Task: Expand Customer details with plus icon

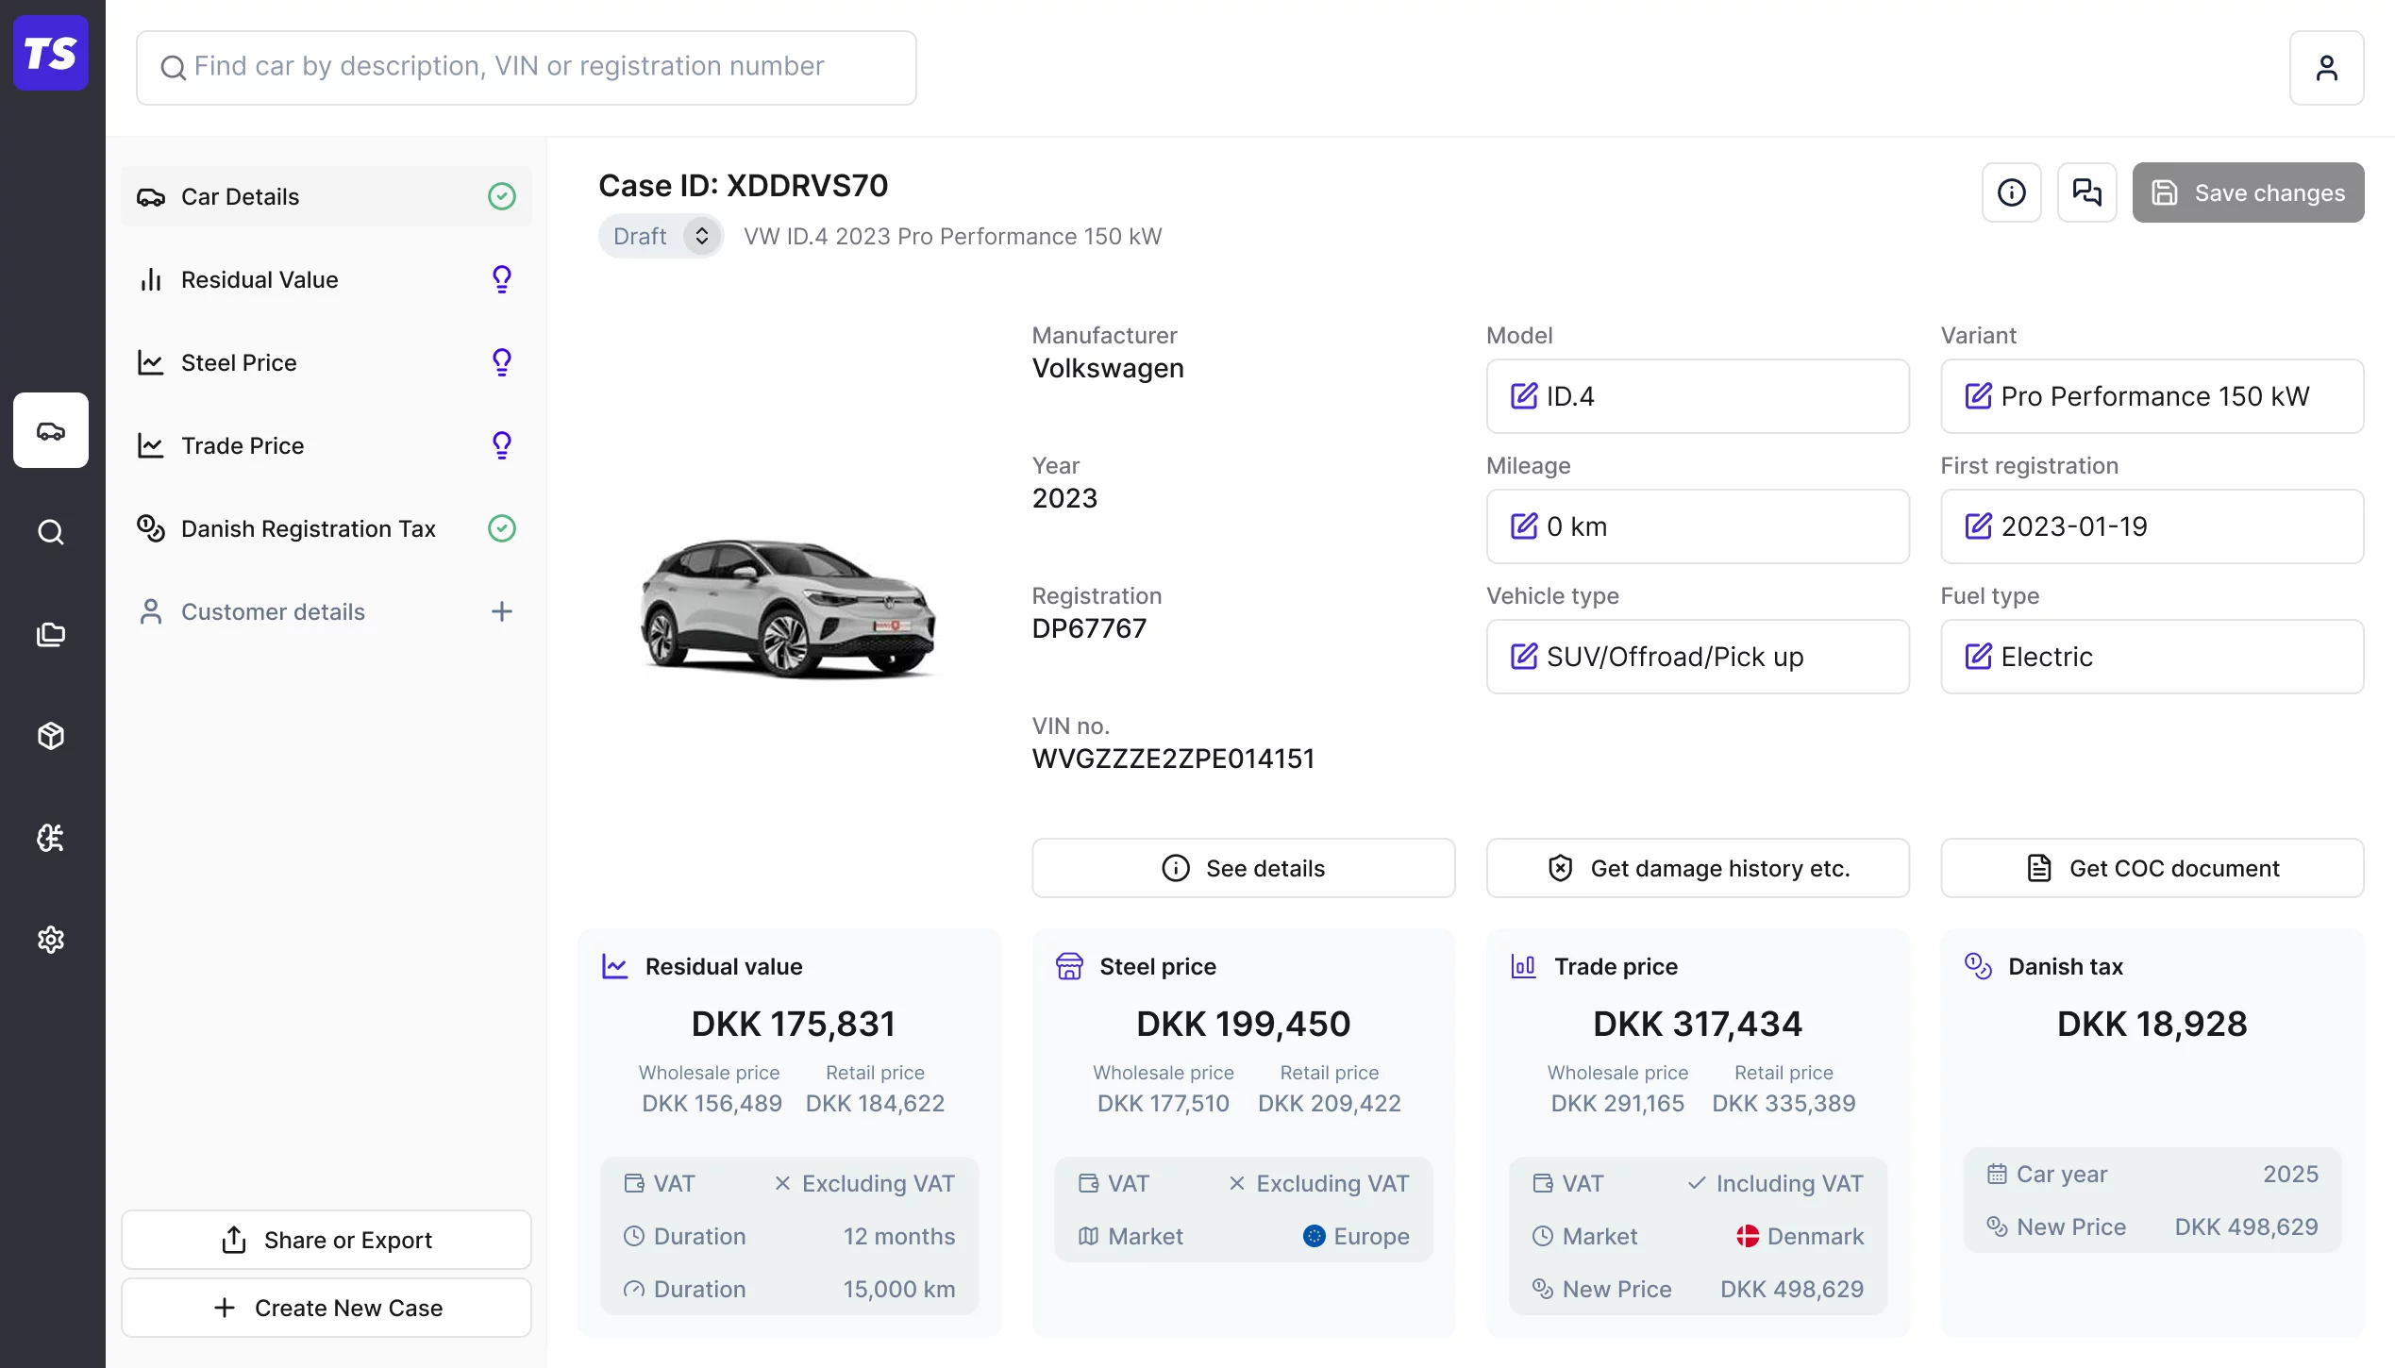Action: pyautogui.click(x=502, y=611)
